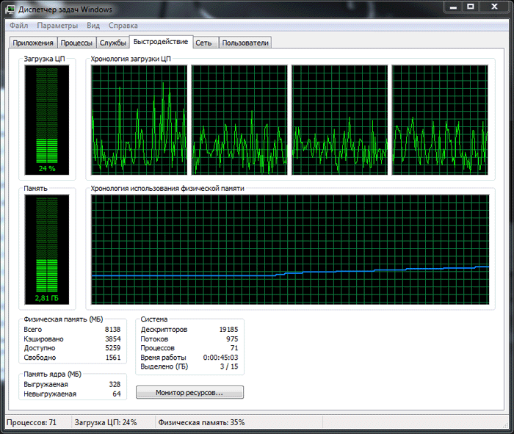This screenshot has height=434, width=514.
Task: Click the Кэшировано label
Action: click(43, 339)
